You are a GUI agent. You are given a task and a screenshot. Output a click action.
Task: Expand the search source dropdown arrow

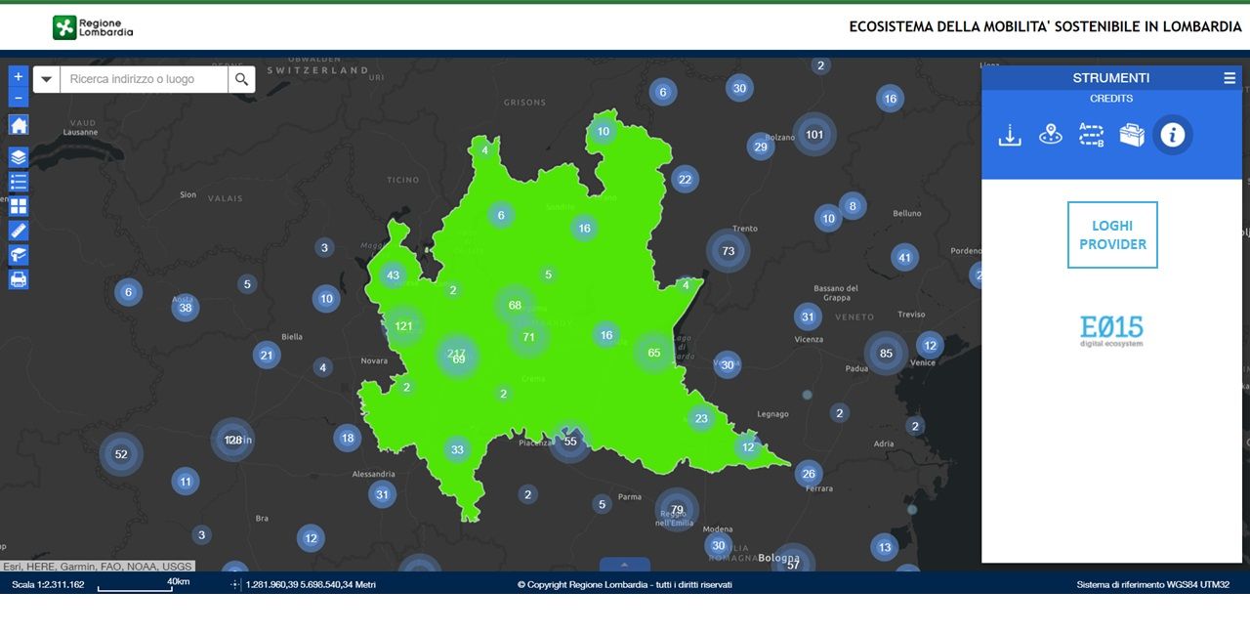(46, 80)
